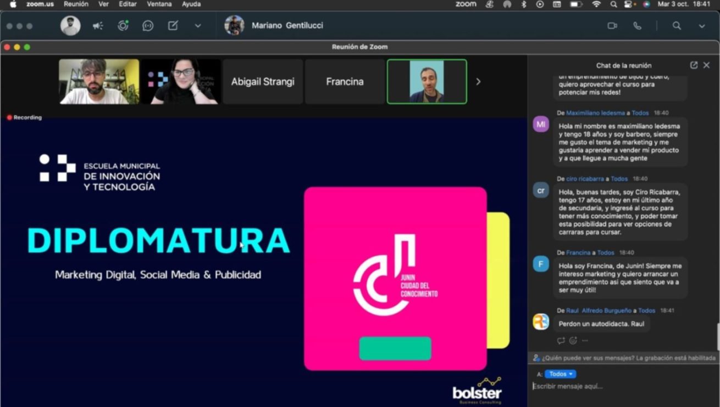Open the Ver menu
This screenshot has height=407, width=720.
pos(103,4)
